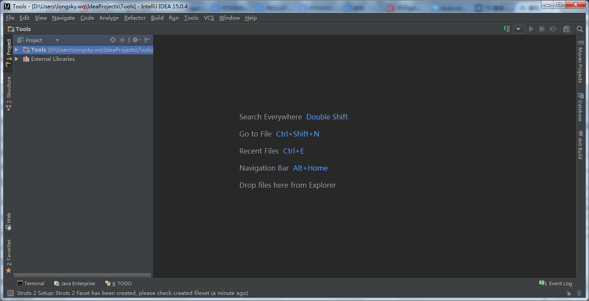589x301 pixels.
Task: Open the Navigate menu
Action: (x=63, y=18)
